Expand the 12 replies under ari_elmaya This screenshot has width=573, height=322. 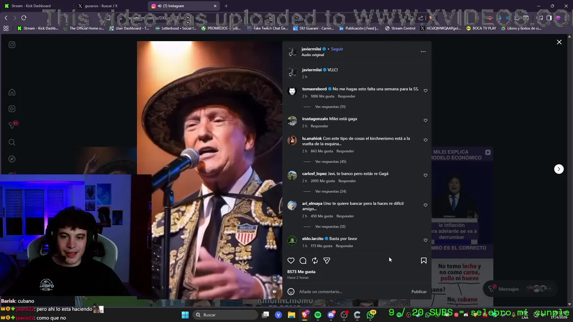330,227
